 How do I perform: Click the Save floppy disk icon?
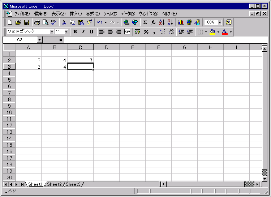[x=27, y=22]
